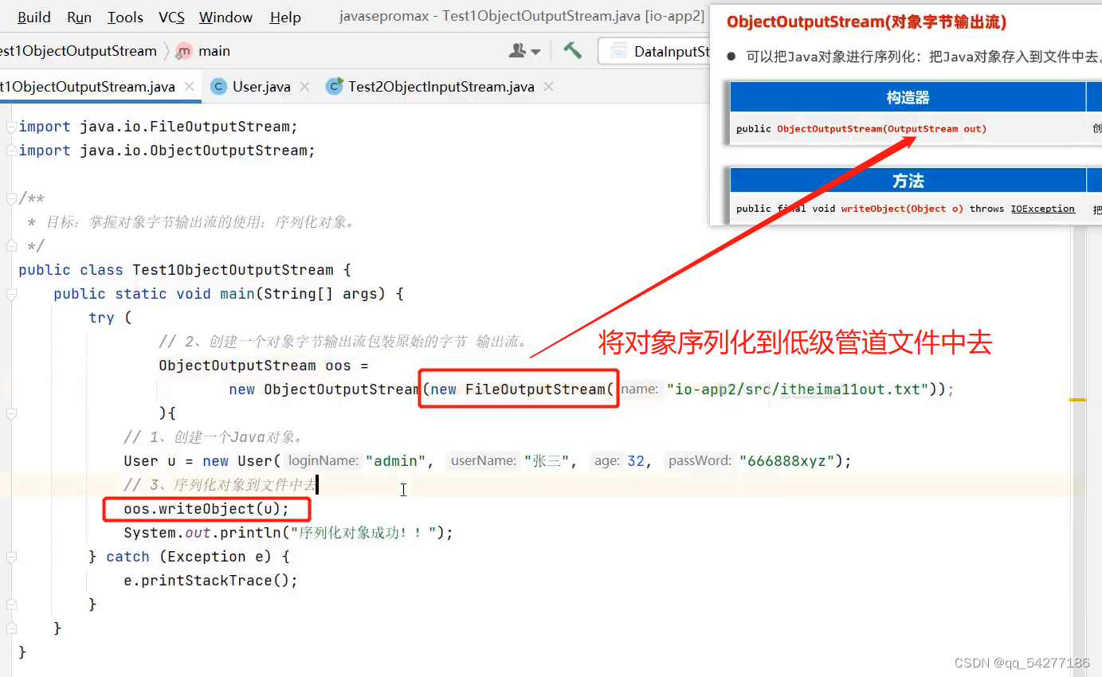Click the try keyword in code

pyautogui.click(x=101, y=318)
